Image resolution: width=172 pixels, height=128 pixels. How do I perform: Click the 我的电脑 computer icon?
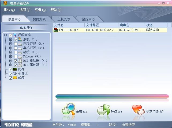click(15, 35)
